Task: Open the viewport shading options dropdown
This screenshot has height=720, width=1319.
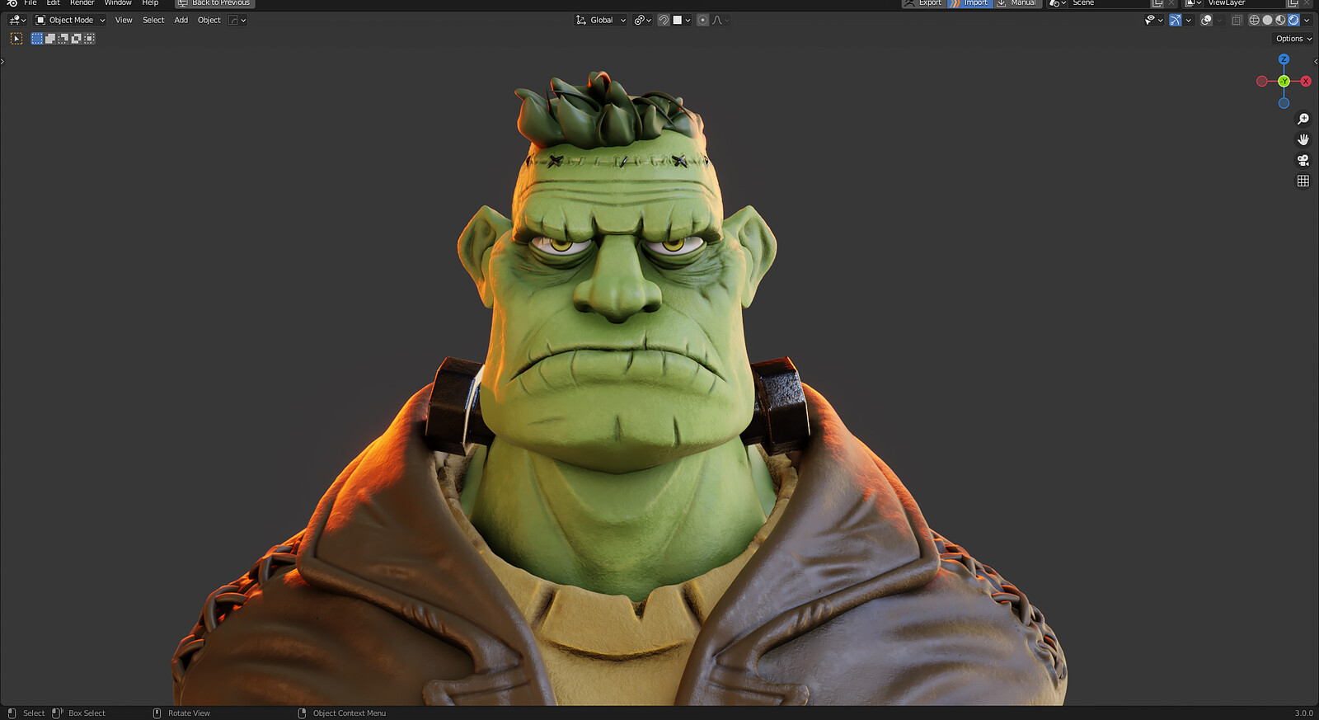Action: coord(1307,20)
